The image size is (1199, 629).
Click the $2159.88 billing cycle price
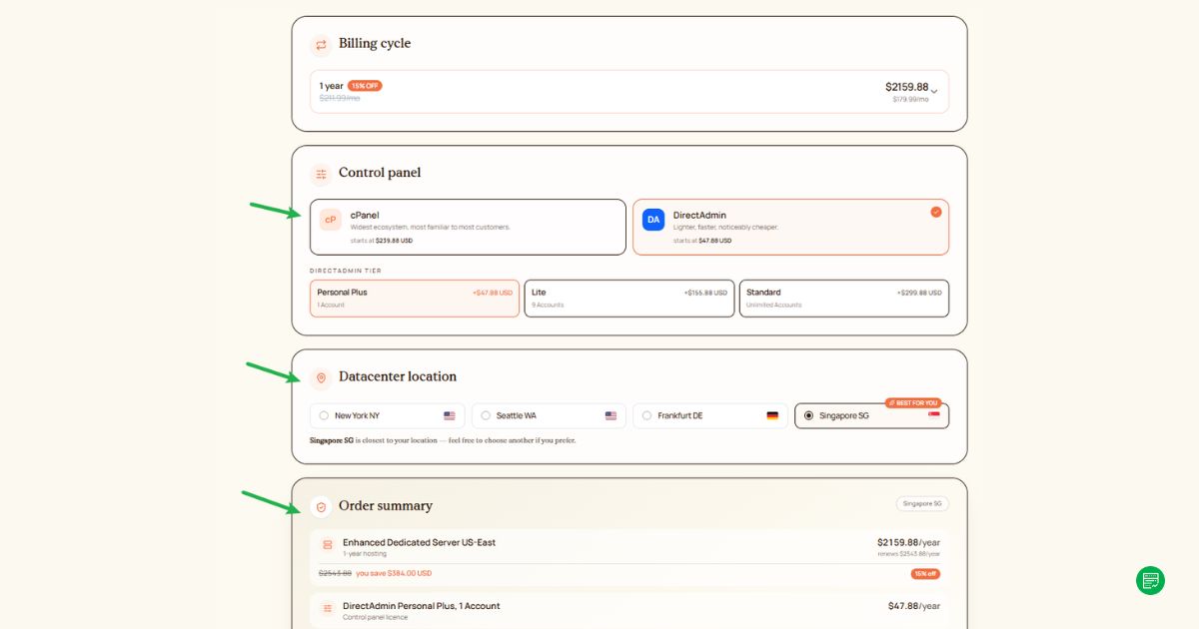(906, 87)
